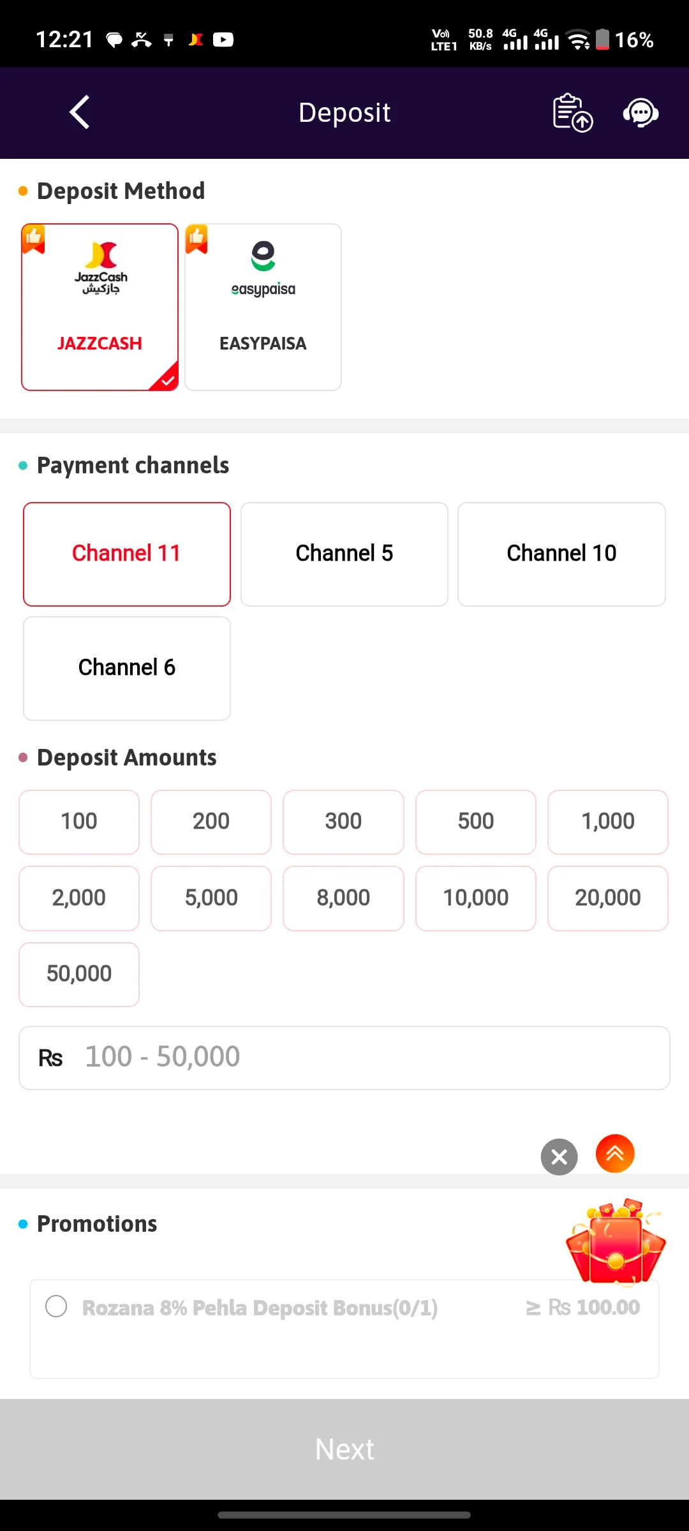
Task: Pick the 500 deposit amount
Action: point(476,822)
